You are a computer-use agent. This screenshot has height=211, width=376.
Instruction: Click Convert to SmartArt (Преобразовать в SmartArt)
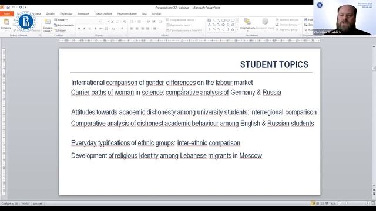[x=184, y=30]
